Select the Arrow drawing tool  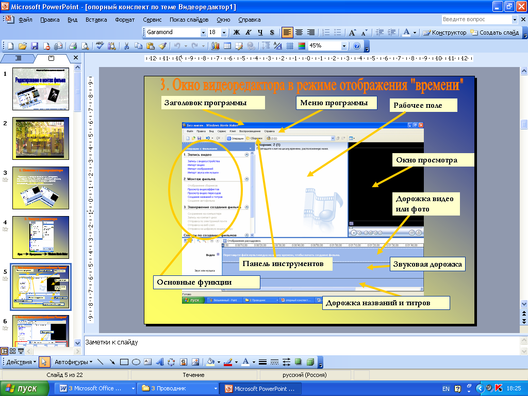pyautogui.click(x=112, y=362)
